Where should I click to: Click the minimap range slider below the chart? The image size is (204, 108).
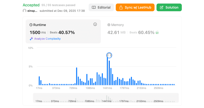106,98
